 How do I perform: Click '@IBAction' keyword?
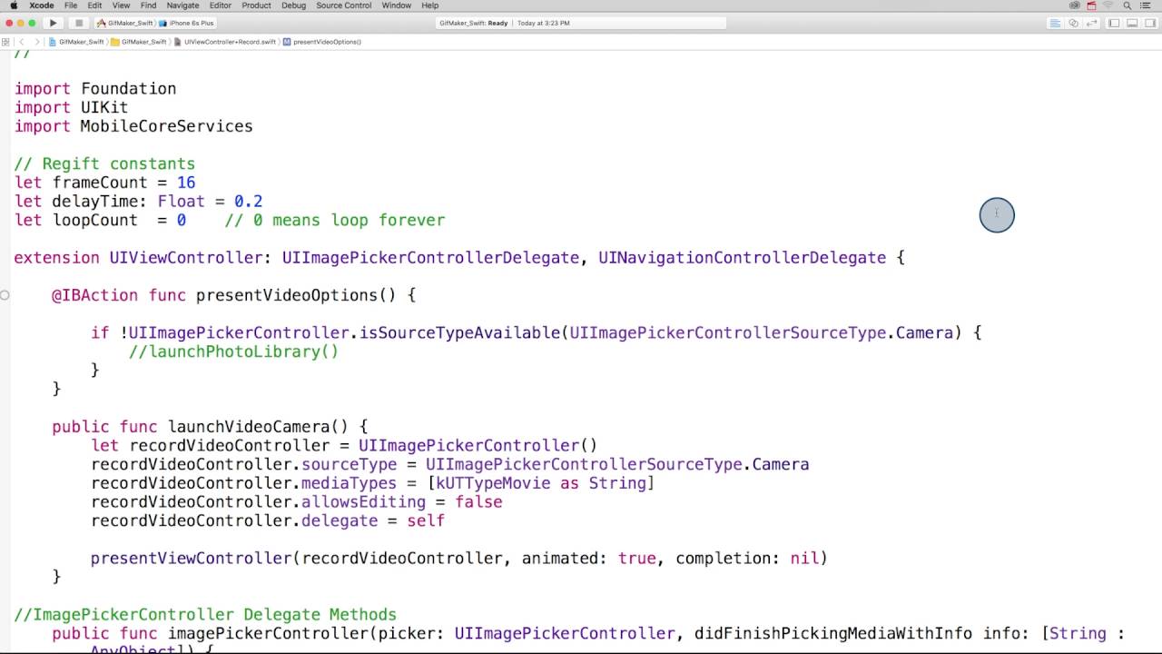[95, 295]
